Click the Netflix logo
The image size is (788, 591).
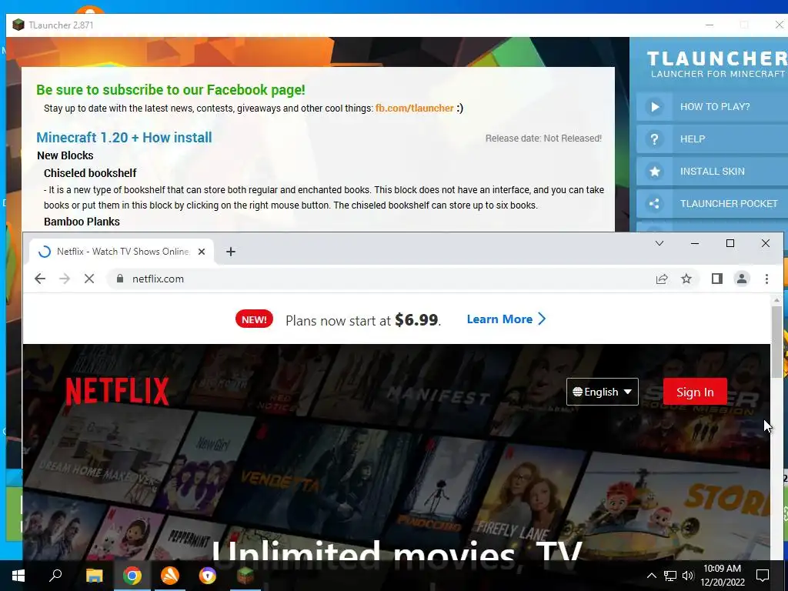pos(117,392)
